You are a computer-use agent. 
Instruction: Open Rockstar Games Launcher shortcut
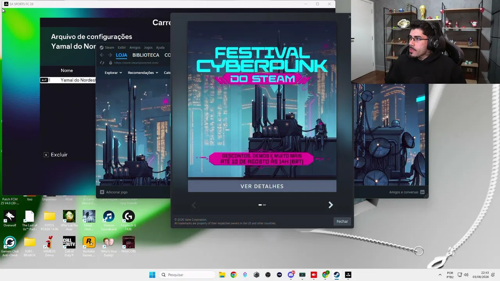pyautogui.click(x=89, y=247)
